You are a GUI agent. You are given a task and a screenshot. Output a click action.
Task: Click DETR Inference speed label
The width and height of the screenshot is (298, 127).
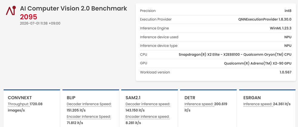(199, 104)
